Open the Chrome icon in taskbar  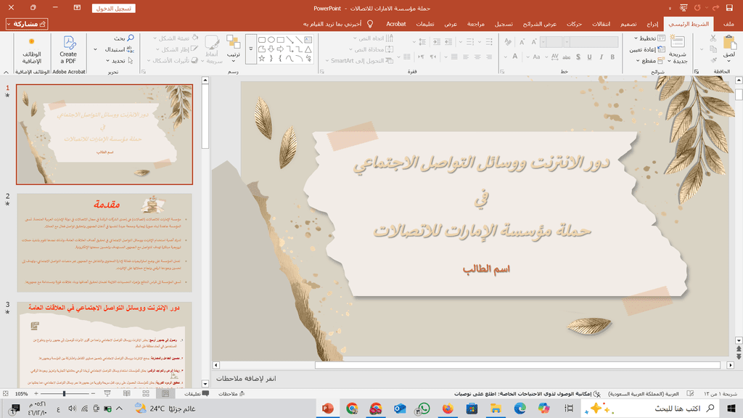(x=352, y=409)
